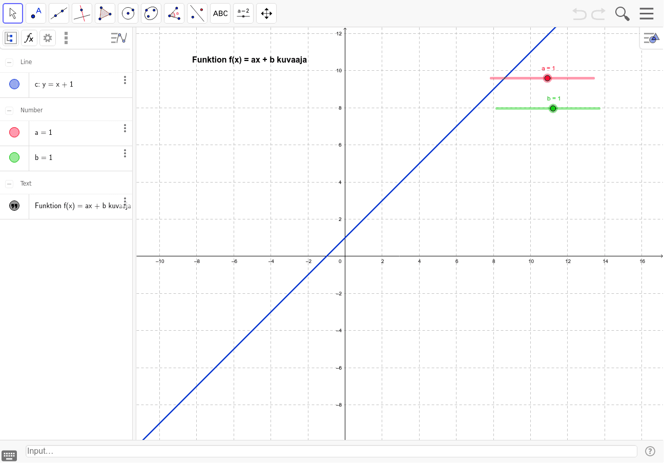Click the Number group label
Viewport: 664px width, 463px height.
[32, 110]
